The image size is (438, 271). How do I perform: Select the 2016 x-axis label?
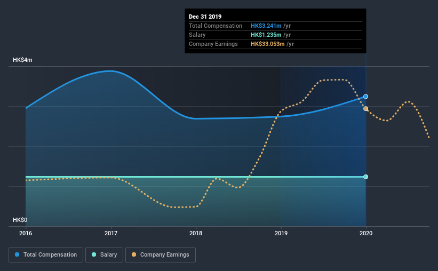click(26, 233)
